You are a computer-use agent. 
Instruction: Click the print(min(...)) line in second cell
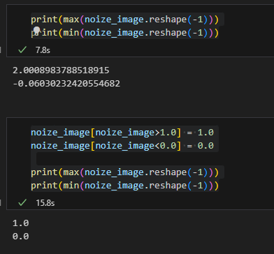125,186
